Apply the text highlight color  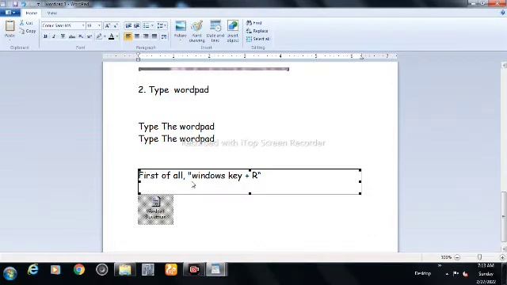[99, 36]
